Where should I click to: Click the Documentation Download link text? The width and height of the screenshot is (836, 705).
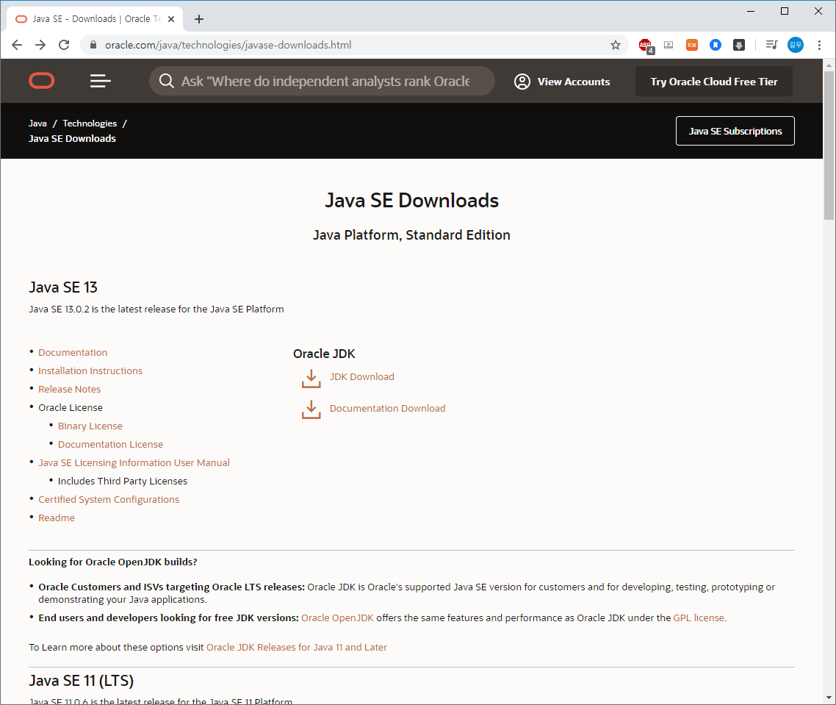[388, 408]
